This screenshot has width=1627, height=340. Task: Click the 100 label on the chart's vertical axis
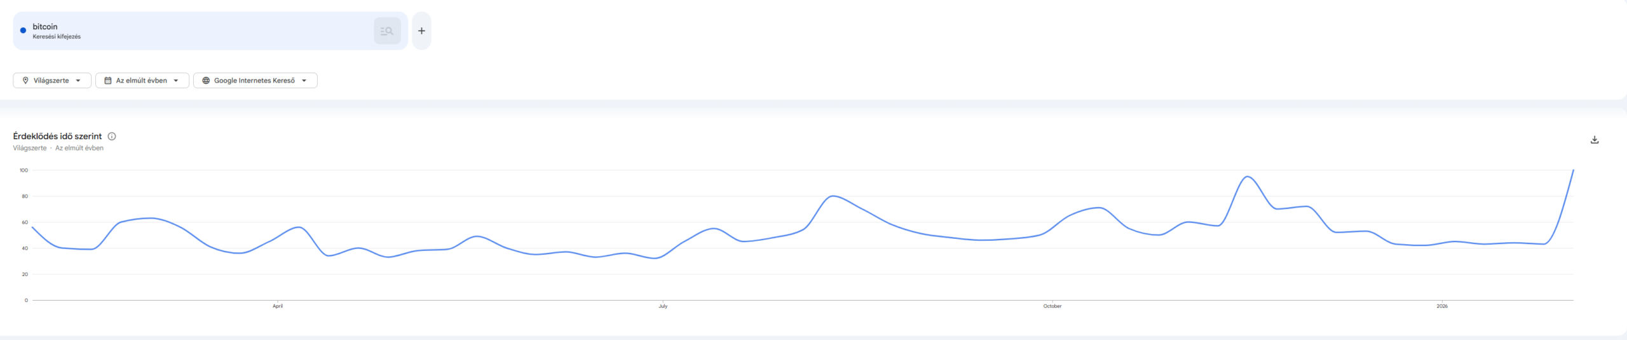[x=24, y=170]
